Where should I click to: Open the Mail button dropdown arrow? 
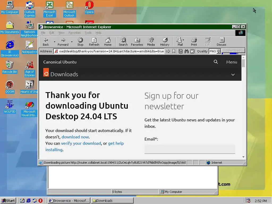click(184, 40)
